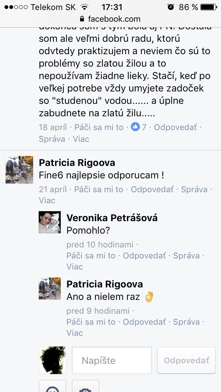Viewport: 221px width, 392px height.
Task: Expand 'Viac' under 'Ano a nielem raz' reply
Action: tap(75, 333)
